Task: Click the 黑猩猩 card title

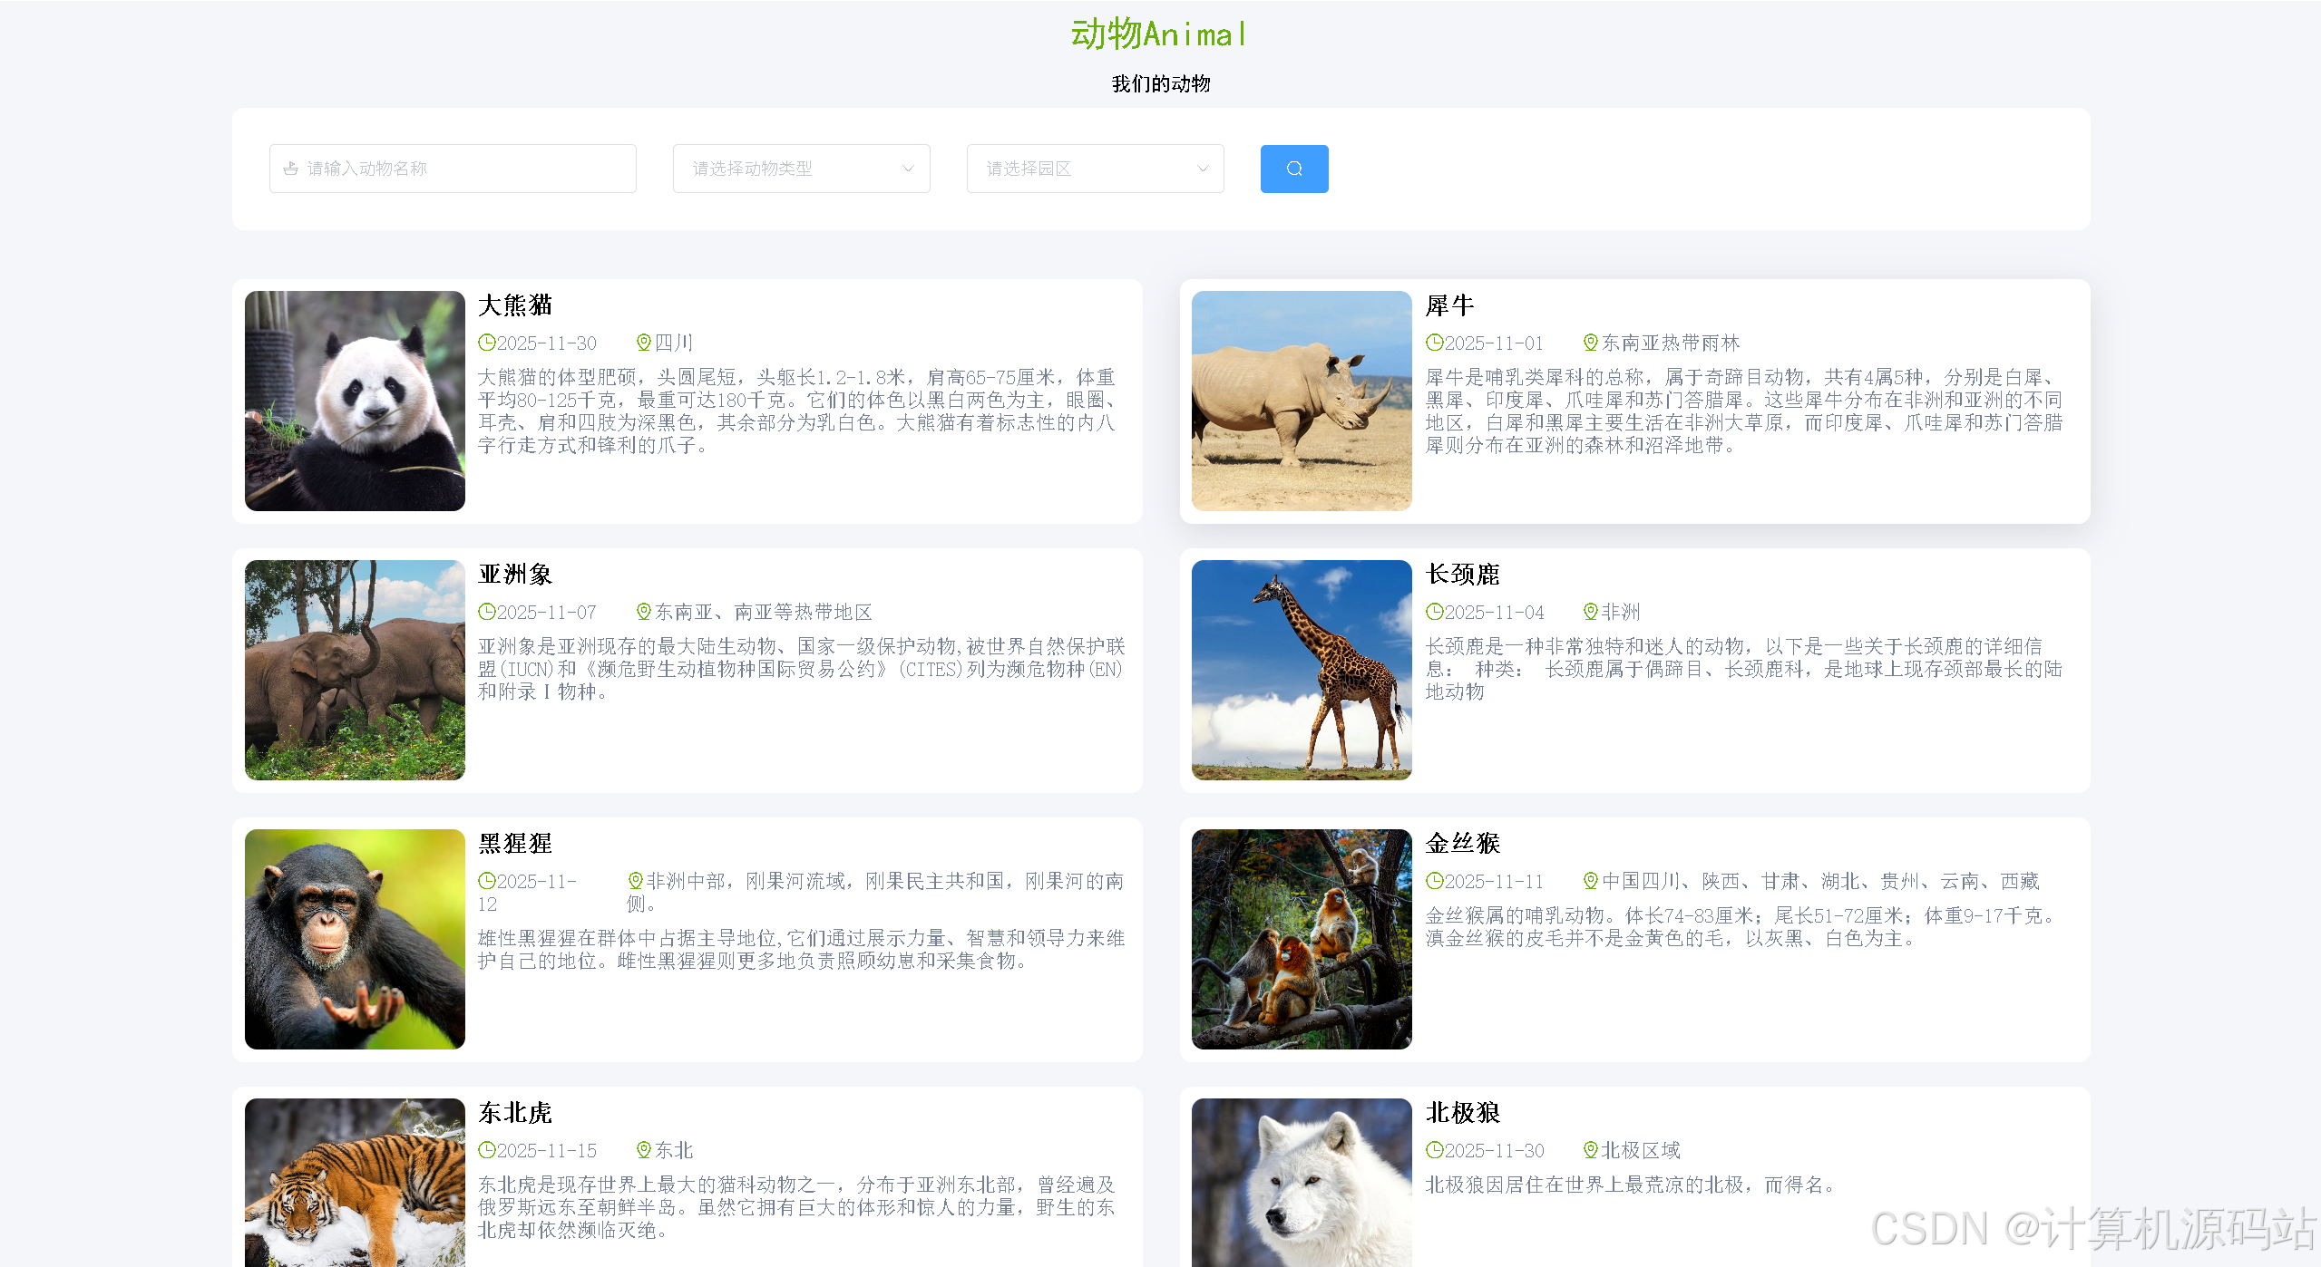Action: coord(515,844)
